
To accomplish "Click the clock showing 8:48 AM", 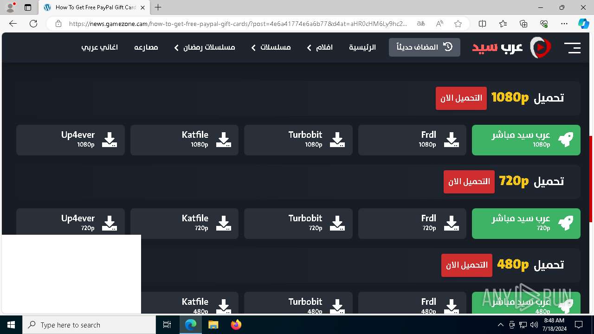I will pos(554,325).
